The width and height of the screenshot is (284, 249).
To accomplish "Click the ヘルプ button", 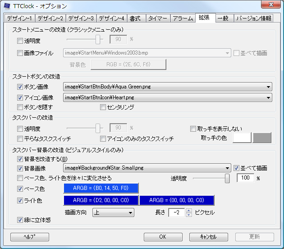I will 30,237.
